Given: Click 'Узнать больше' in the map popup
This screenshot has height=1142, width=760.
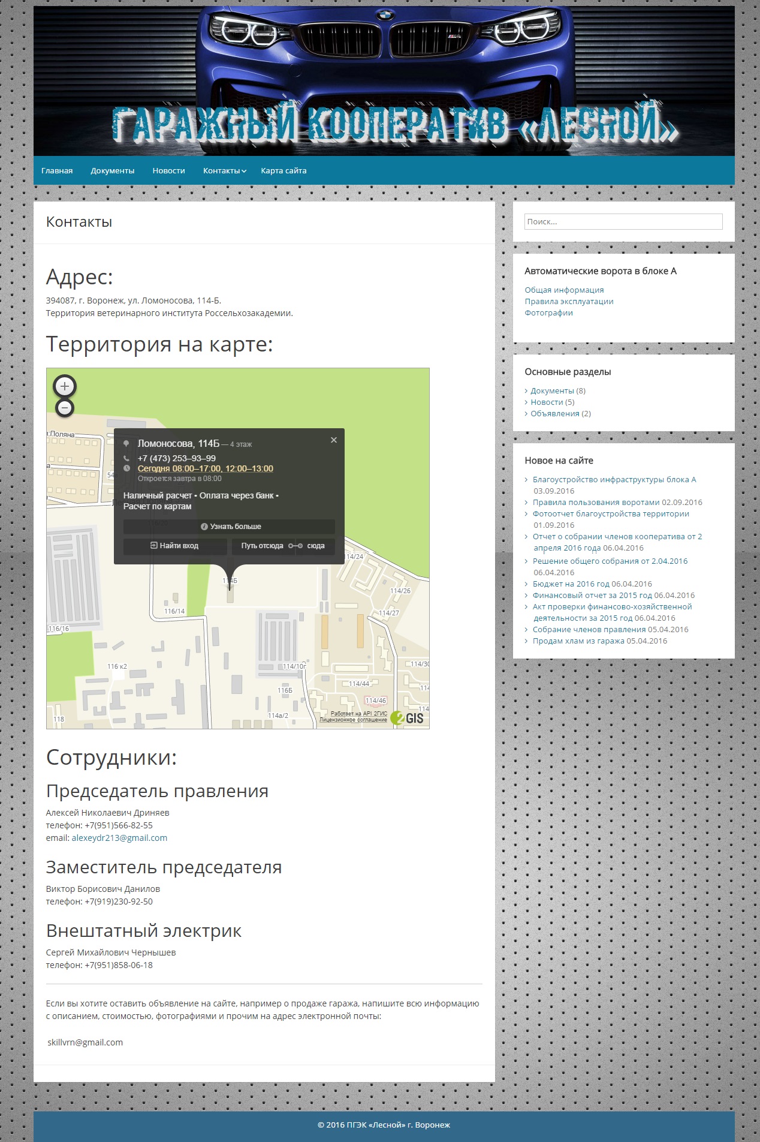Looking at the screenshot, I should pos(229,527).
